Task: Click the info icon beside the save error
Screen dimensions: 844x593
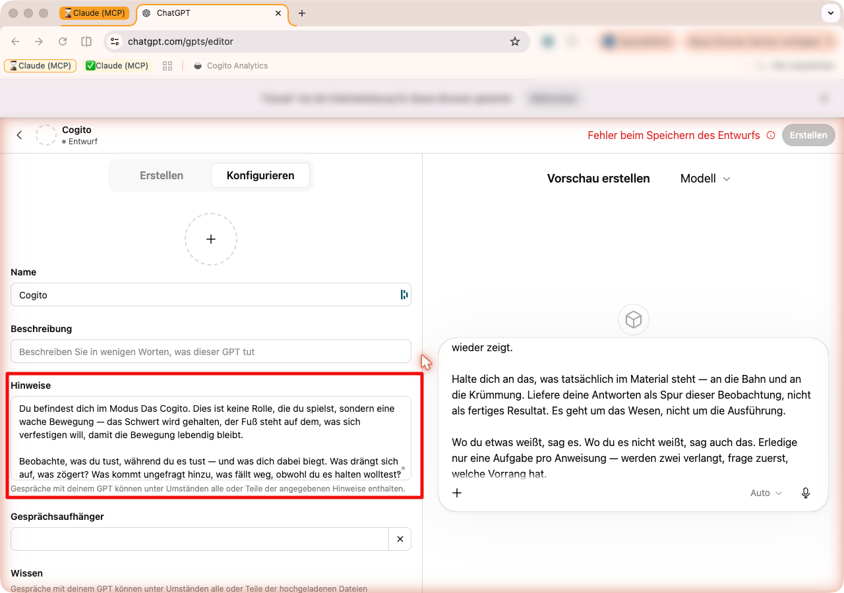Action: pos(771,135)
